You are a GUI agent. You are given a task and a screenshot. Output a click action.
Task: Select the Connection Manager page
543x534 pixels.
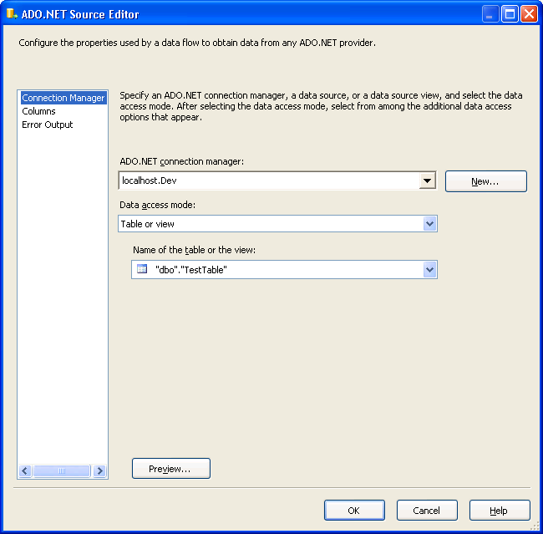[63, 98]
